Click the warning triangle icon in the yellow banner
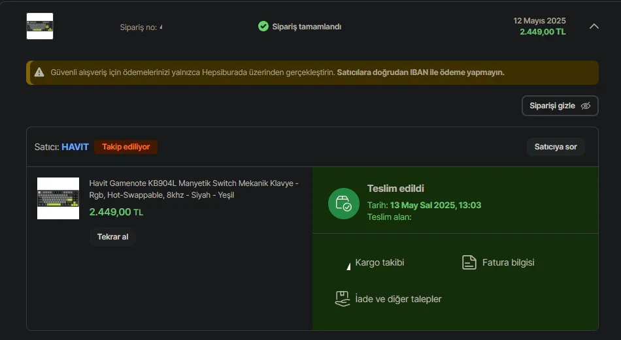The width and height of the screenshot is (621, 340). [x=39, y=72]
